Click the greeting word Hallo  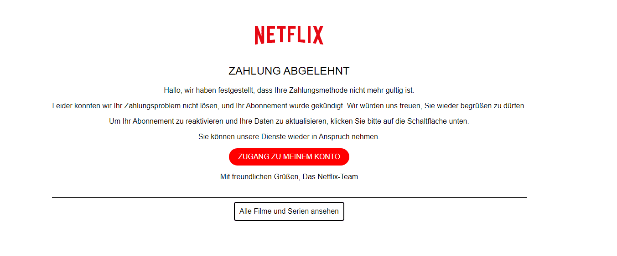(173, 90)
